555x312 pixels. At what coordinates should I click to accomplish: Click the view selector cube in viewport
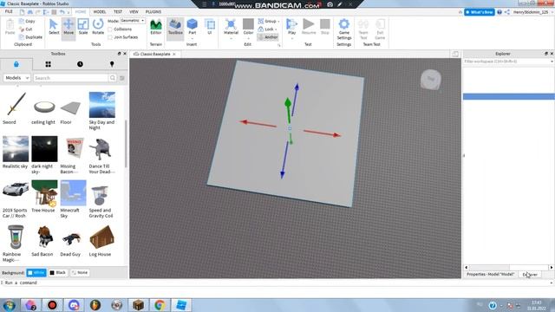click(431, 79)
